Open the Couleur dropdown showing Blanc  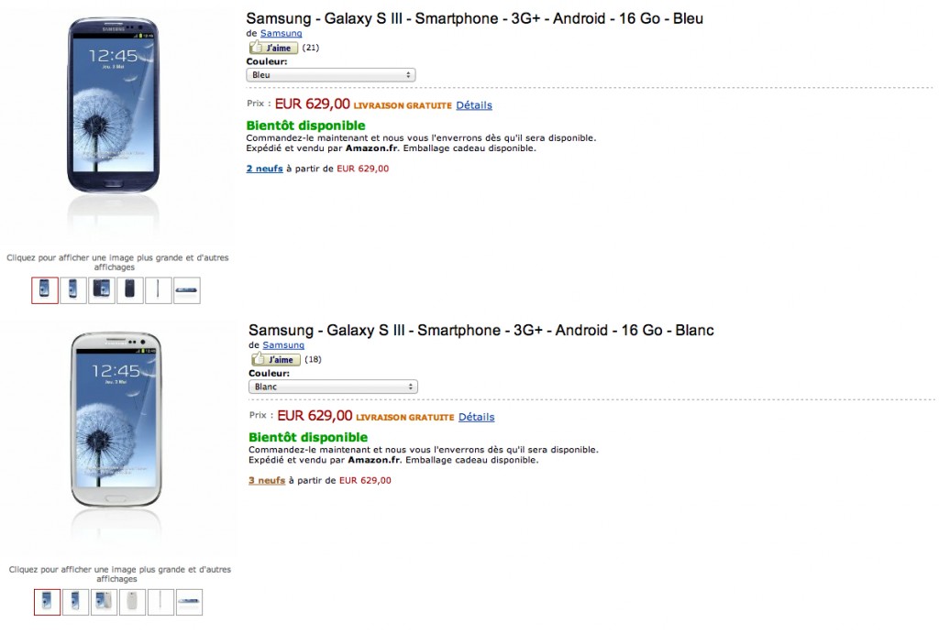[x=333, y=387]
